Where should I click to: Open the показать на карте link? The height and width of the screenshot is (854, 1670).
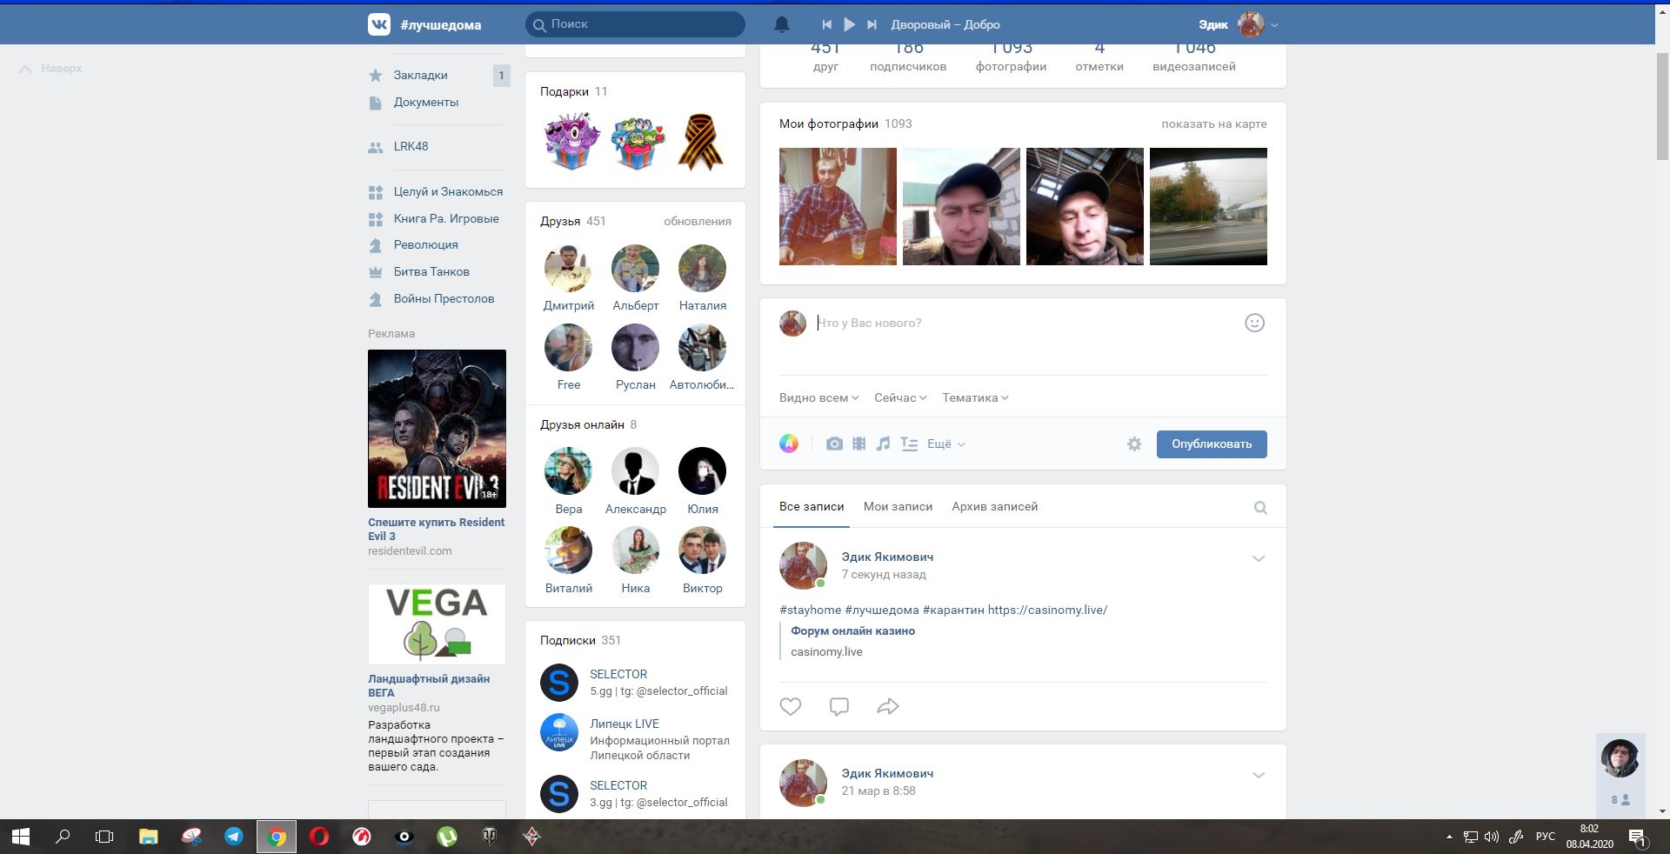(1213, 123)
